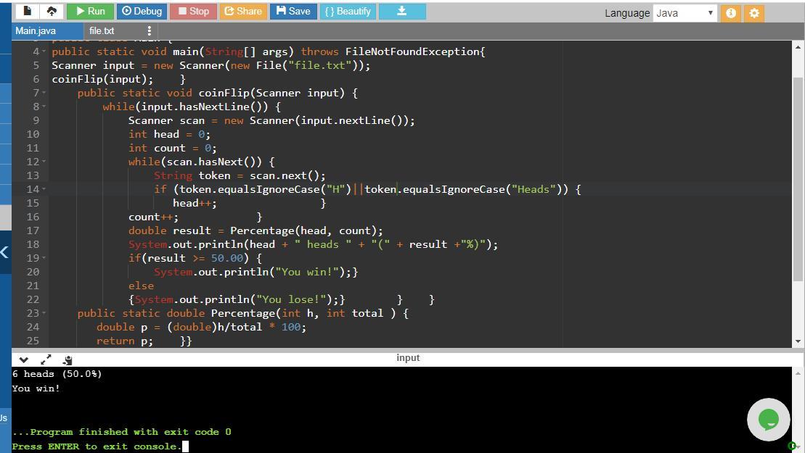Switch to the file.txt tab
The width and height of the screenshot is (805, 453).
102,30
